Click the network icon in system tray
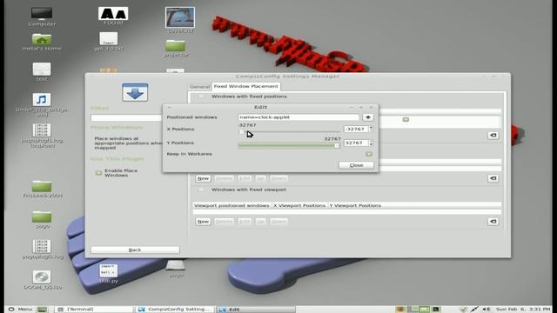Image resolution: width=557 pixels, height=313 pixels. click(x=474, y=310)
